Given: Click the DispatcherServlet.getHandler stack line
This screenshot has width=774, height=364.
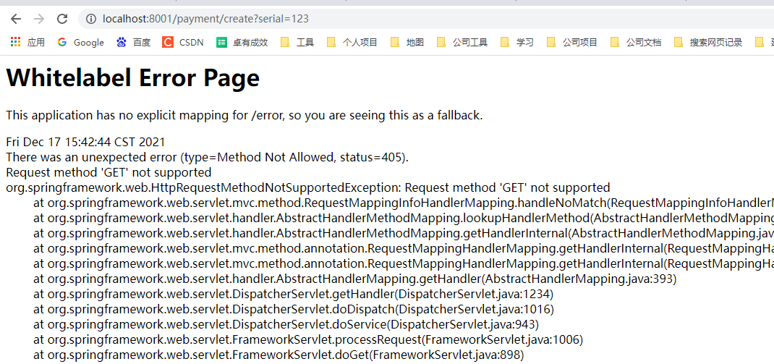Looking at the screenshot, I should click(x=294, y=295).
